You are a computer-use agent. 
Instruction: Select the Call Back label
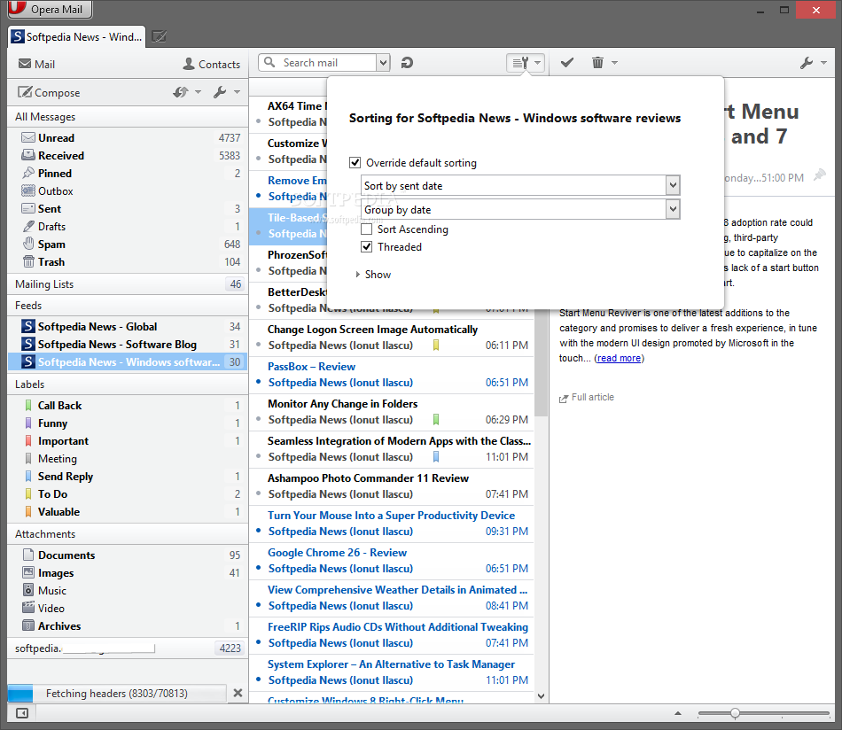tap(129, 405)
